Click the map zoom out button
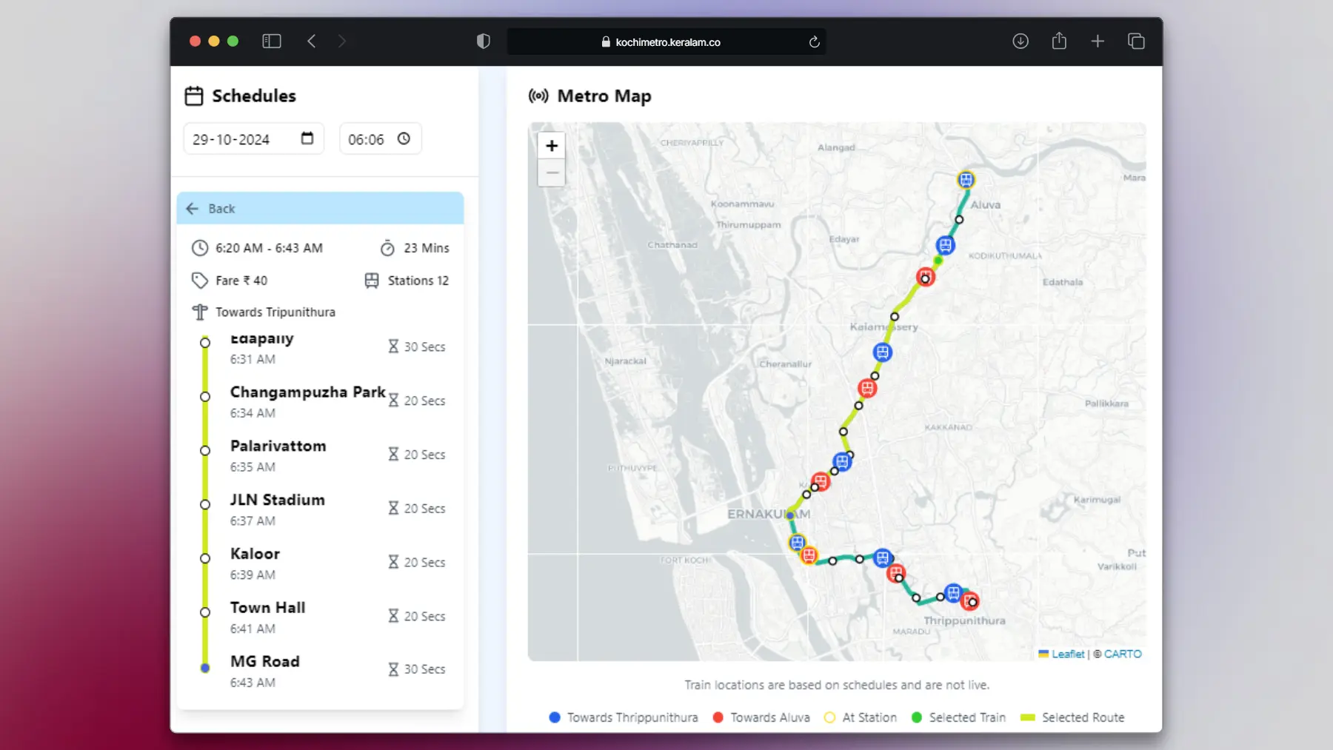The image size is (1333, 750). pyautogui.click(x=552, y=173)
